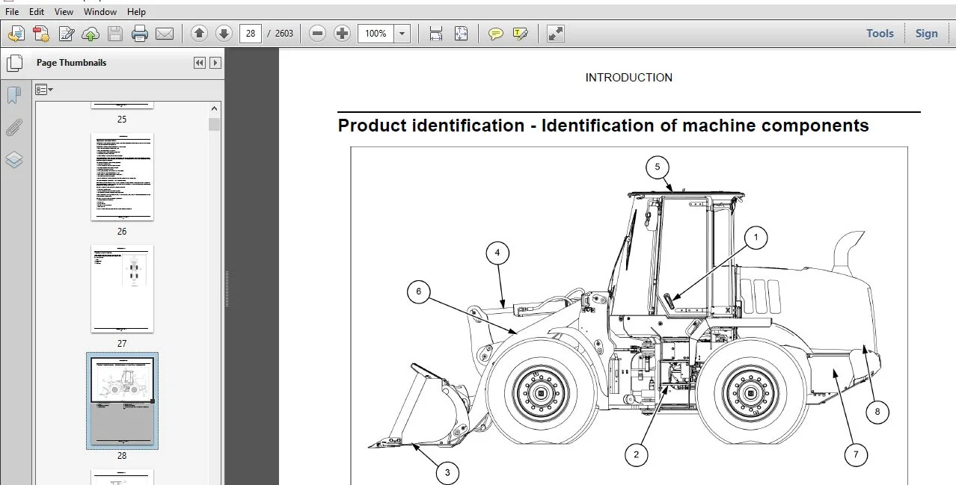The image size is (956, 485).
Task: Open the Window menu
Action: coord(100,12)
